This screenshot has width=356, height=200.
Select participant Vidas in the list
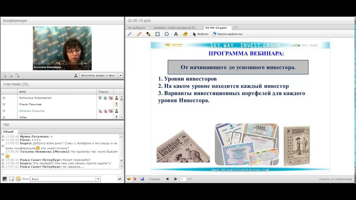(23, 117)
